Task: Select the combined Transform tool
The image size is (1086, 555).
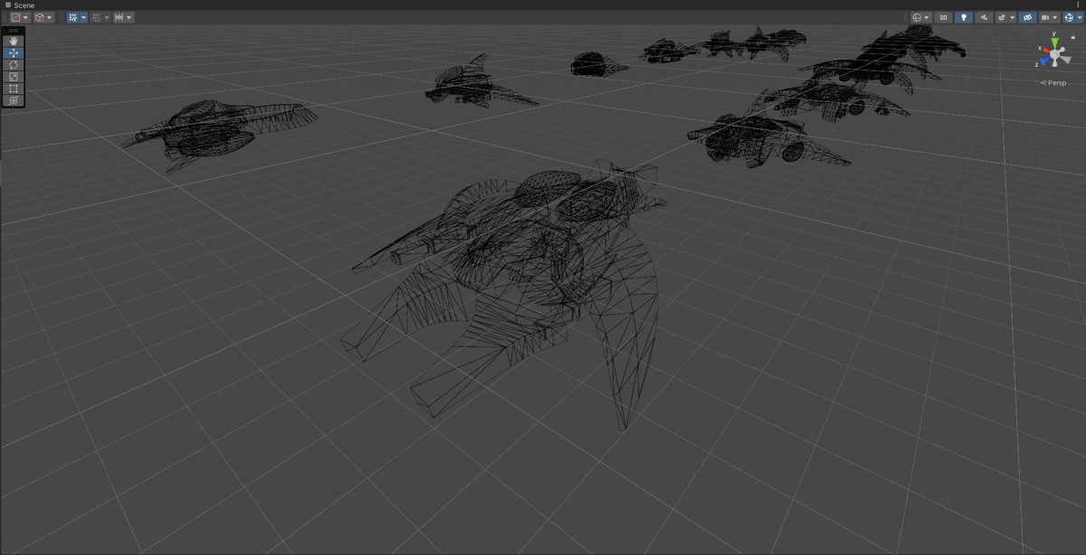Action: [13, 101]
